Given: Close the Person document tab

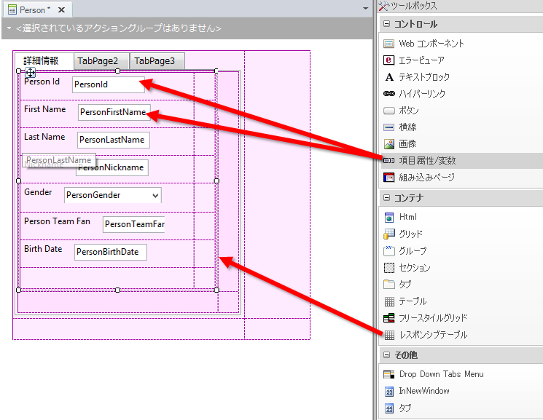Looking at the screenshot, I should pyautogui.click(x=61, y=10).
